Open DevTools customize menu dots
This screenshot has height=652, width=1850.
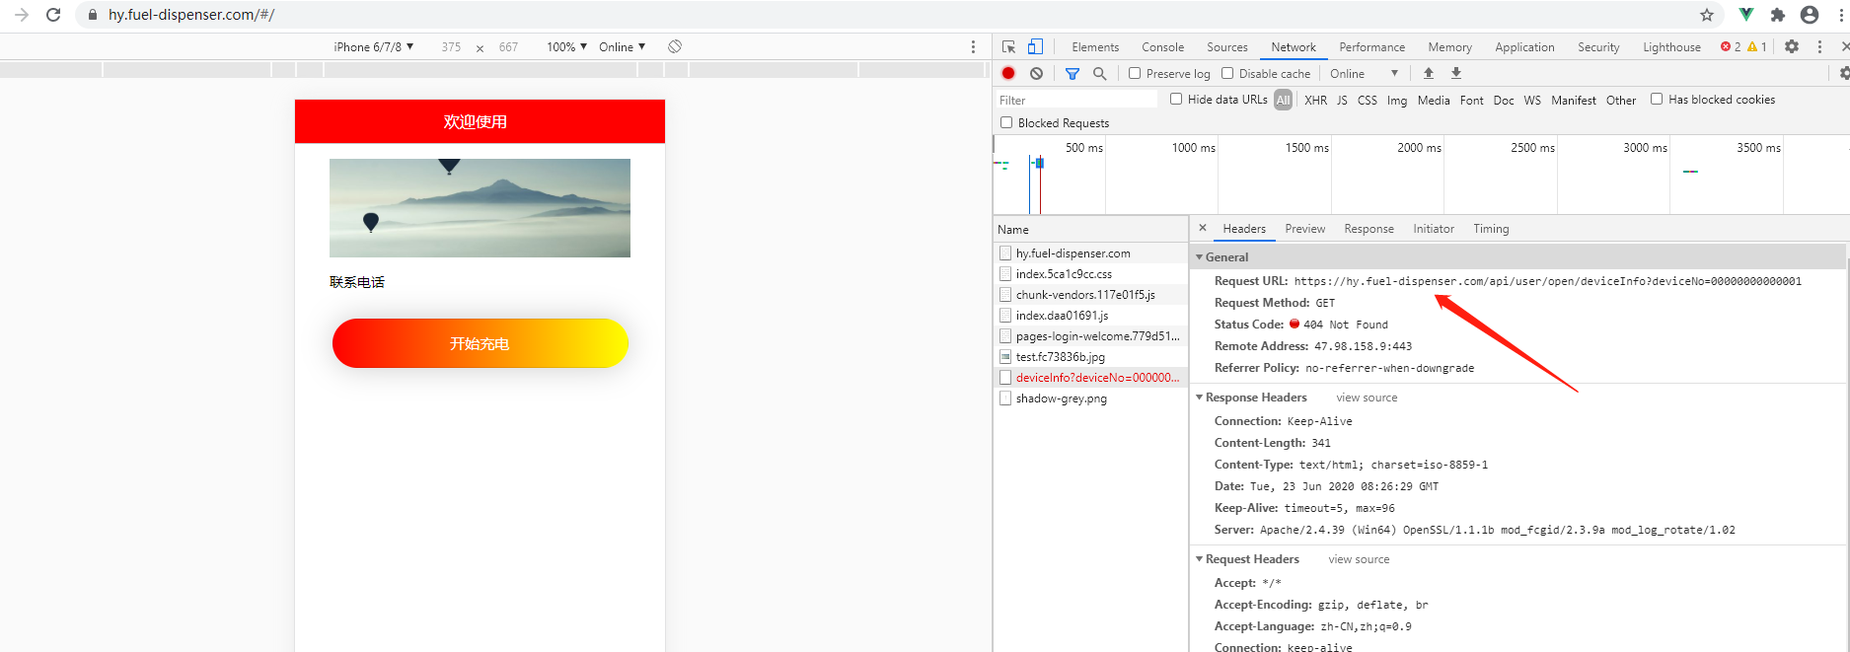pos(1819,46)
